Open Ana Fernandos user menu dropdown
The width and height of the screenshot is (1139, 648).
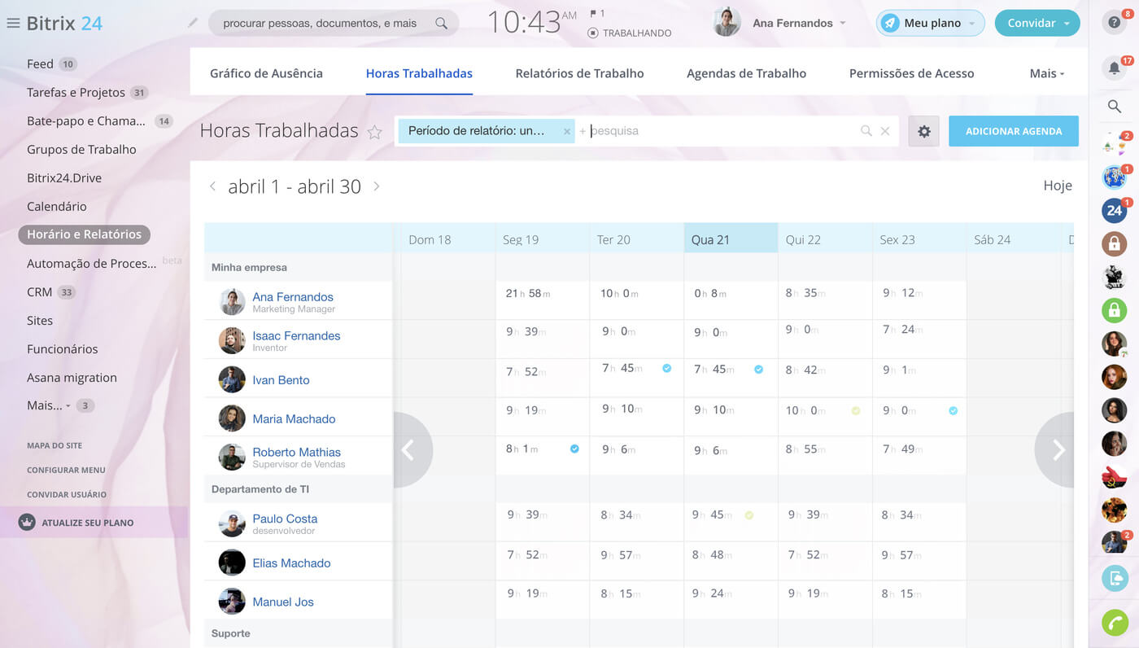pos(842,24)
